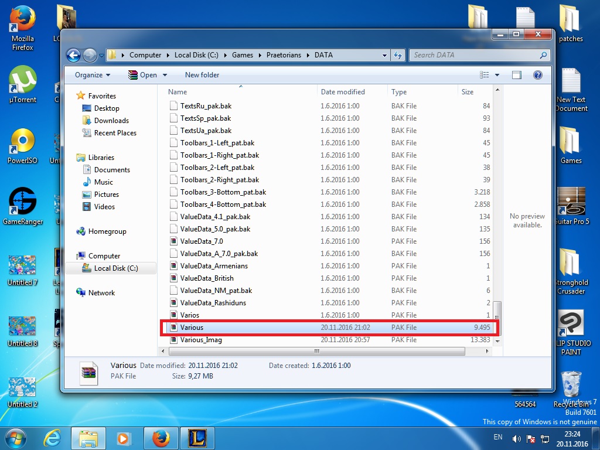Viewport: 600px width, 450px height.
Task: Click New folder in the toolbar
Action: [x=202, y=75]
